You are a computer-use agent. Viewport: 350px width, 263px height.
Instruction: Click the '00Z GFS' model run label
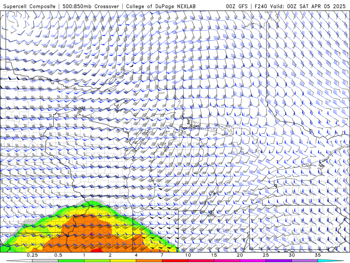point(237,6)
